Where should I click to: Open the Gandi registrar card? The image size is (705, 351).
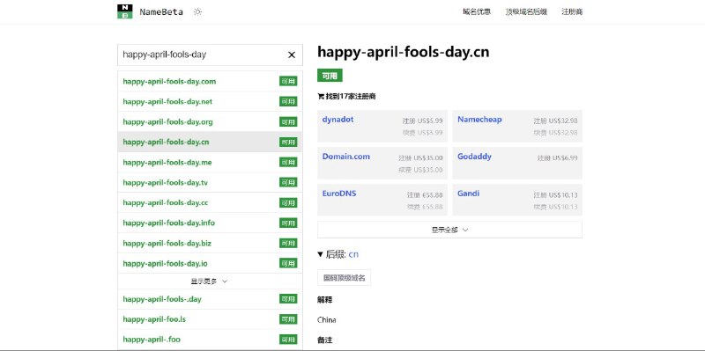pyautogui.click(x=517, y=200)
